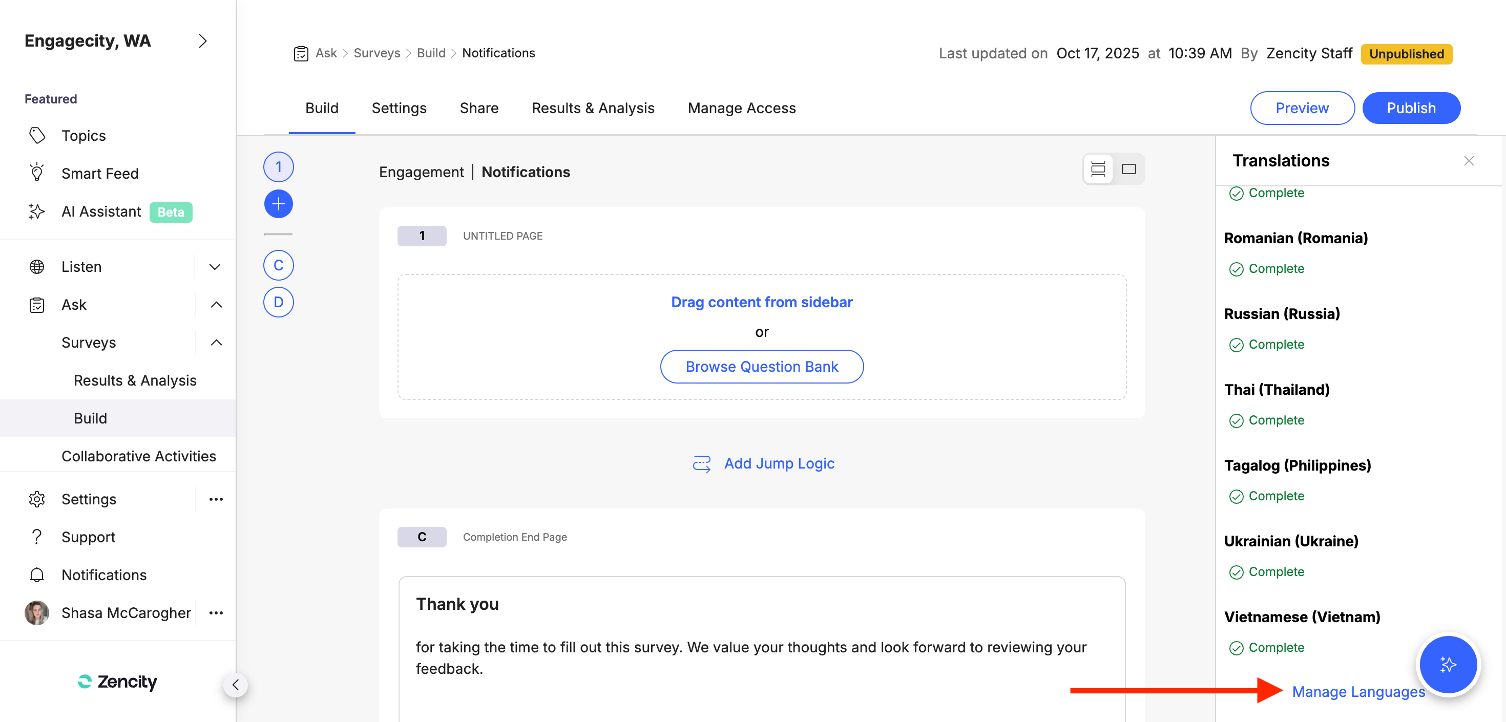Switch to single page view layout
This screenshot has height=722, width=1506.
(1128, 169)
